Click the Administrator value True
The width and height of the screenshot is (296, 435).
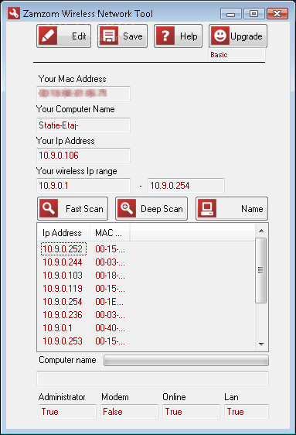pos(67,412)
